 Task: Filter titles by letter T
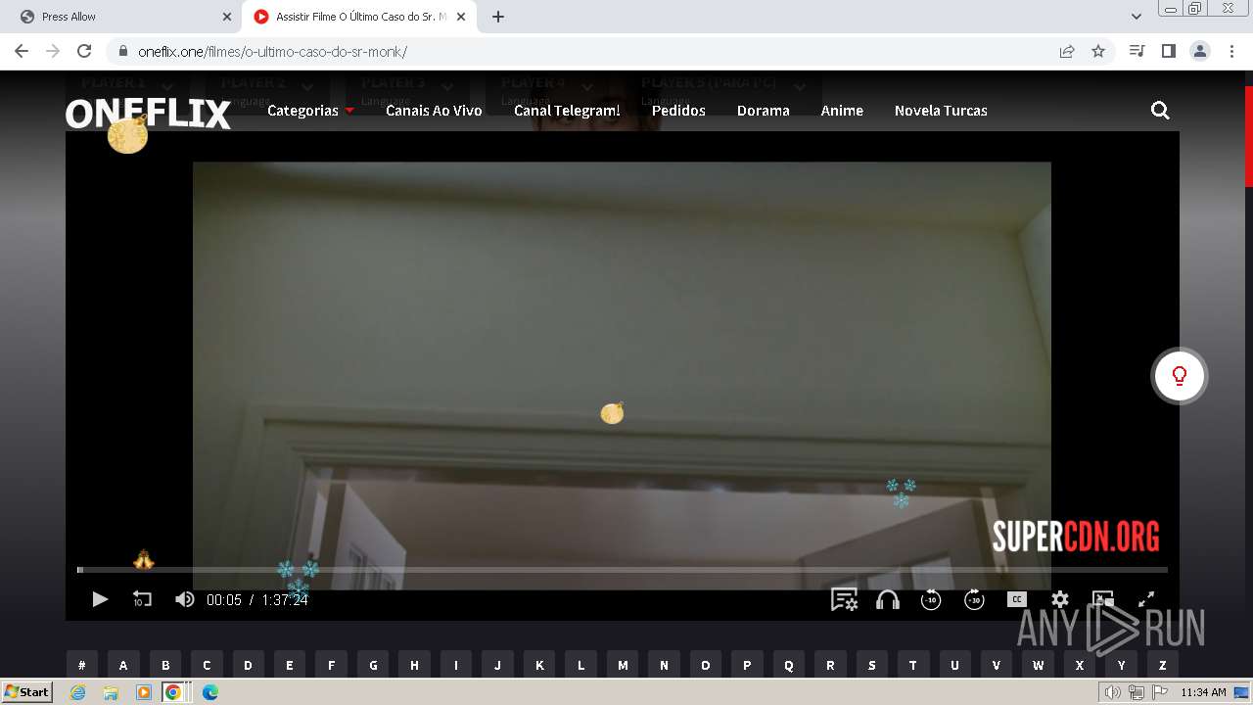click(x=913, y=665)
